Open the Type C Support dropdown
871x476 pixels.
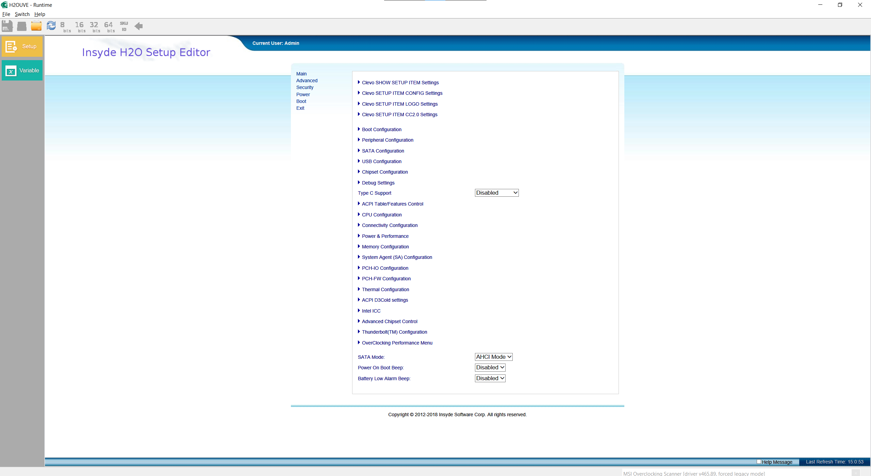[x=496, y=193]
